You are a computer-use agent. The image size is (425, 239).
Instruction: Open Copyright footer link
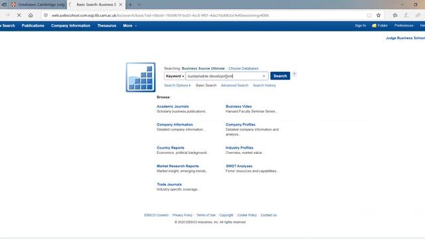pyautogui.click(x=226, y=215)
